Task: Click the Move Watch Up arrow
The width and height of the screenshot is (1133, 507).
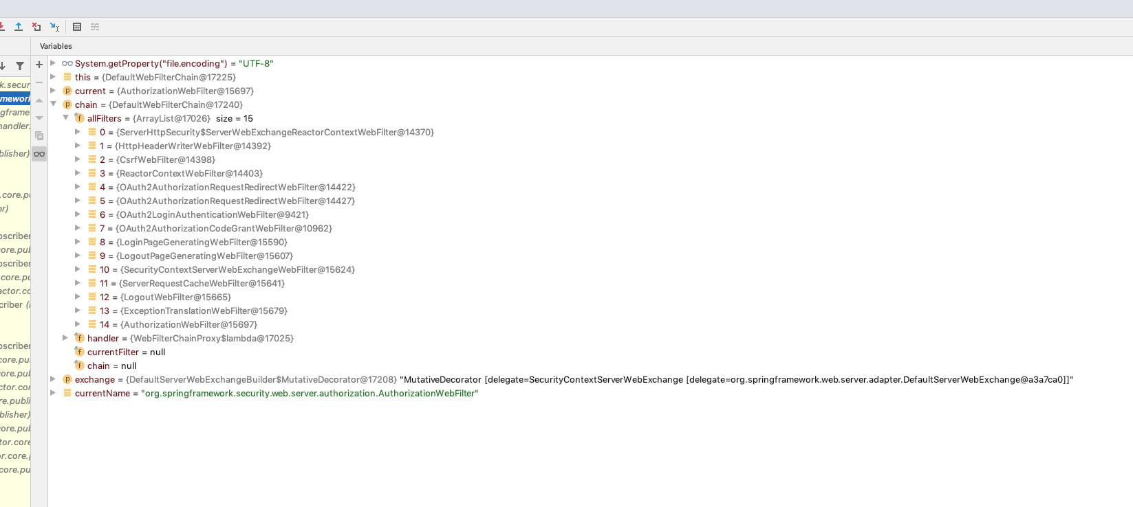Action: [x=39, y=100]
